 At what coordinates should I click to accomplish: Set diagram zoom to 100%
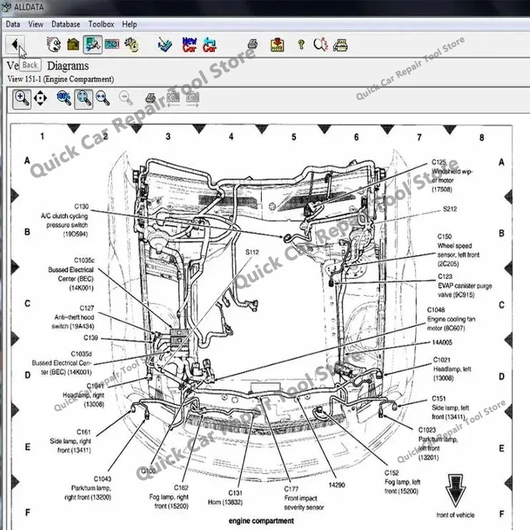click(64, 98)
